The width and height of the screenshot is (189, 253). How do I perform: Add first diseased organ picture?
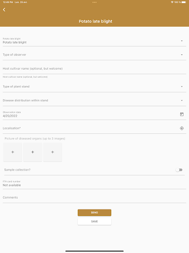pyautogui.click(x=13, y=152)
